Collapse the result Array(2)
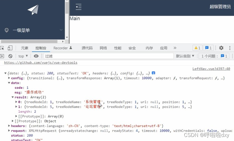Screen dimensions: 234x141 click(13, 97)
